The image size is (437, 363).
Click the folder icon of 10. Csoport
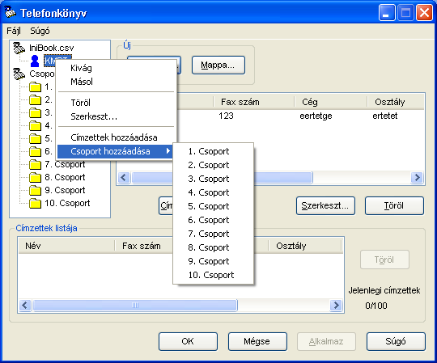[35, 203]
